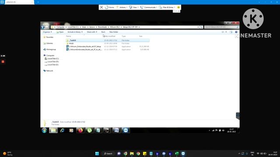The image size is (280, 157).
Task: Select the Medal folder row
Action: (x=108, y=44)
